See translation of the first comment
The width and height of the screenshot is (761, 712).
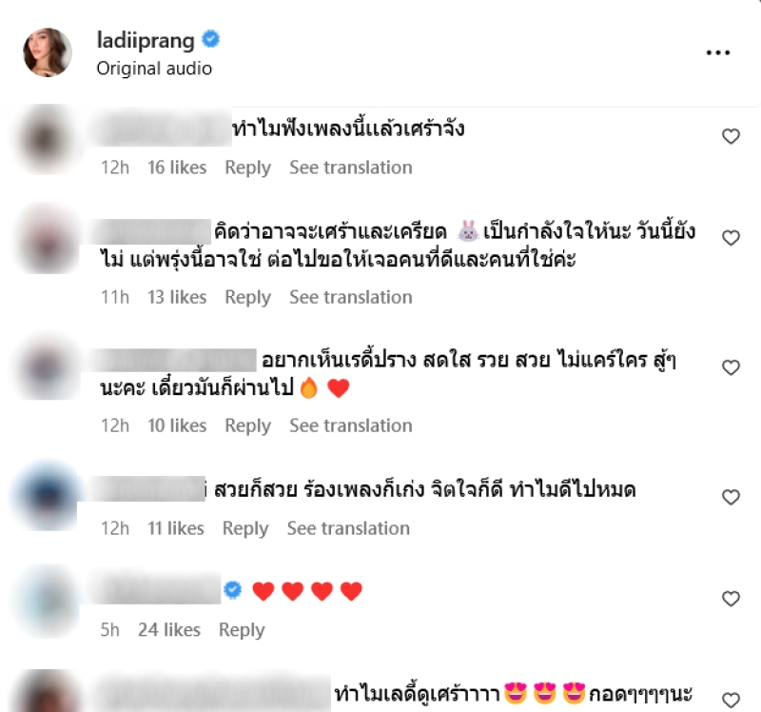pos(351,168)
